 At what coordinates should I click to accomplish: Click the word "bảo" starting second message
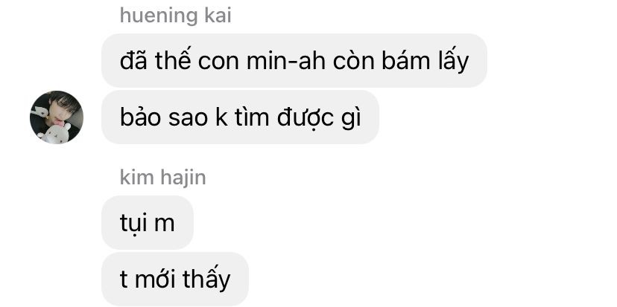(141, 117)
